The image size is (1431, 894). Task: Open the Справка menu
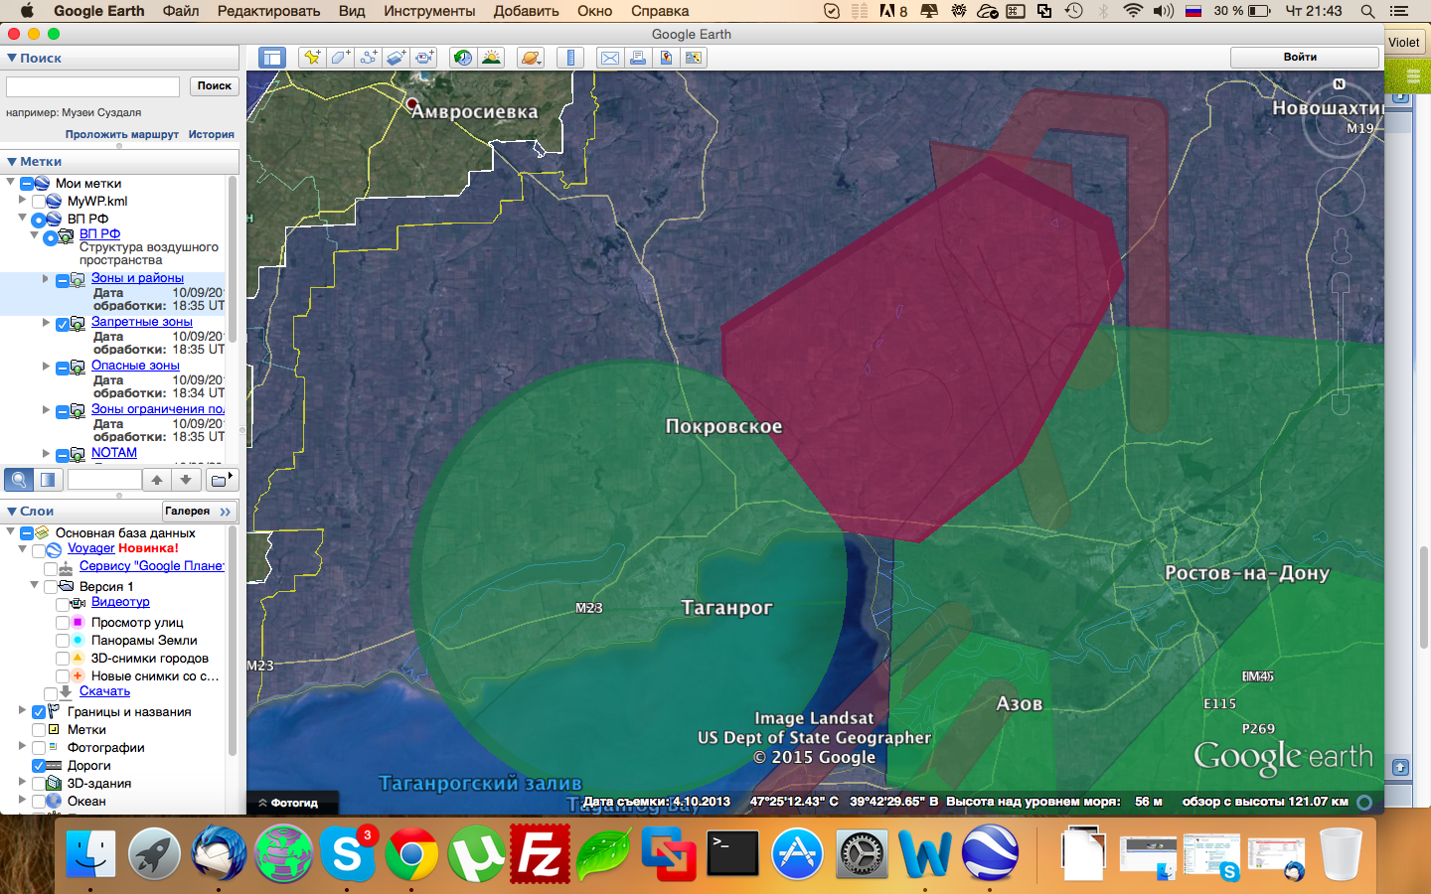click(x=660, y=11)
